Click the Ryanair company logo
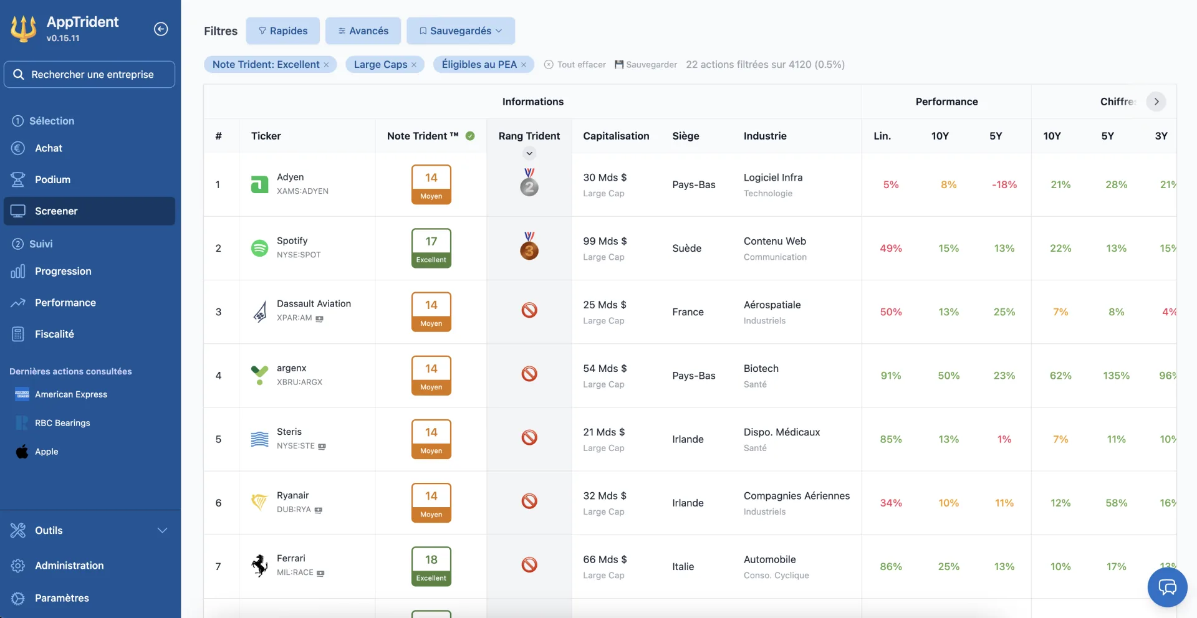Screen dimensions: 1197x618 tap(259, 502)
